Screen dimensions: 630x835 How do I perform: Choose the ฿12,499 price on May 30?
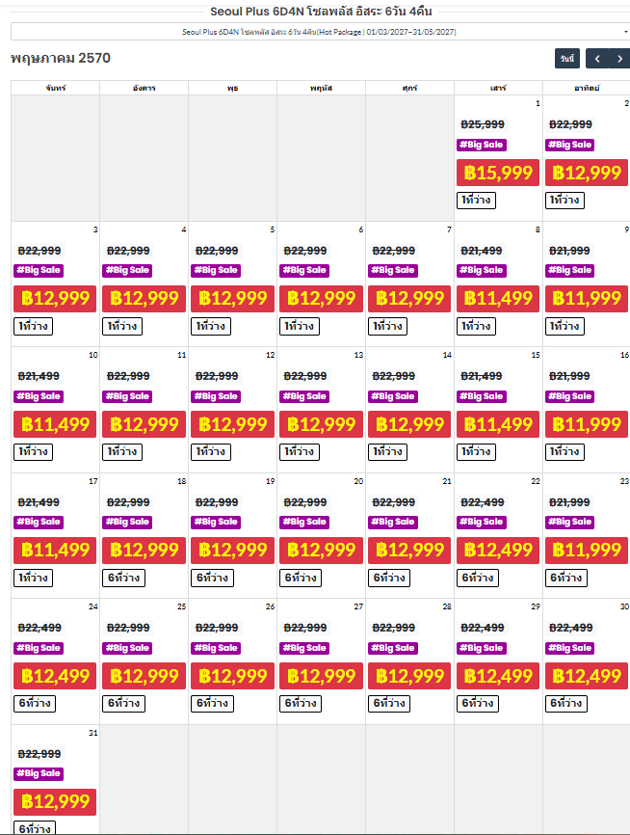587,676
